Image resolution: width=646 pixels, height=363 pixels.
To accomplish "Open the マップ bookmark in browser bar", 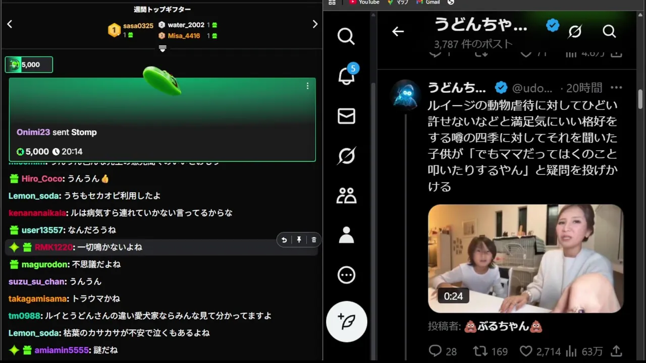I will tap(398, 3).
